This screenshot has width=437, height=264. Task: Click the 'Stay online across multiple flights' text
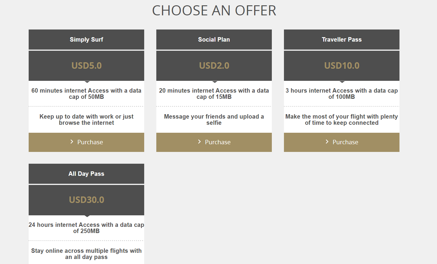pos(86,254)
